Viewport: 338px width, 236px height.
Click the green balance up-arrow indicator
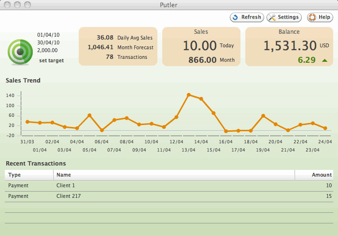[x=324, y=60]
